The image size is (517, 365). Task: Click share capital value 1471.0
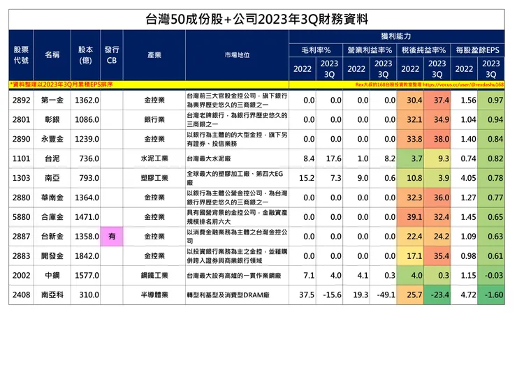coord(85,217)
